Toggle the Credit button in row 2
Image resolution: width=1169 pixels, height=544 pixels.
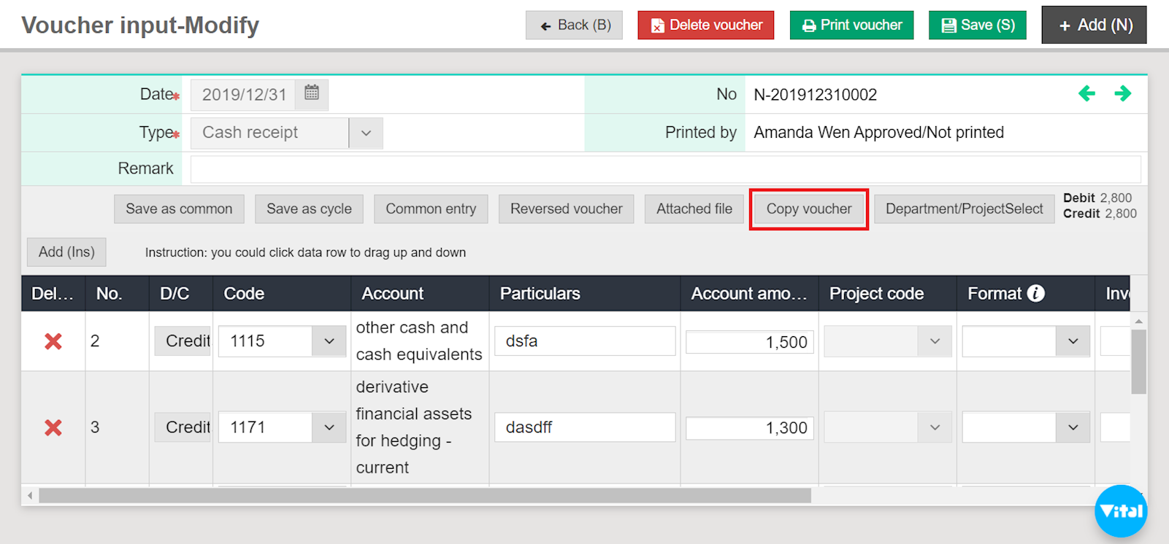(183, 341)
